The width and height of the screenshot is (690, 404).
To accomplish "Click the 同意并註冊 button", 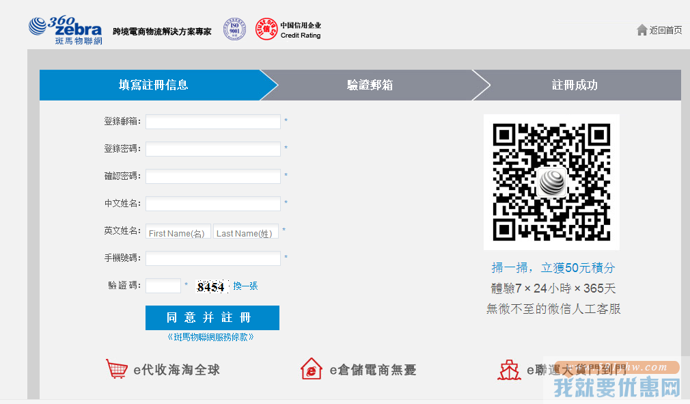I will click(x=212, y=318).
